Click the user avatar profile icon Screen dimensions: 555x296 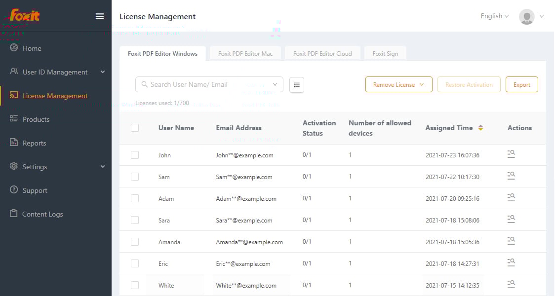[x=526, y=17]
